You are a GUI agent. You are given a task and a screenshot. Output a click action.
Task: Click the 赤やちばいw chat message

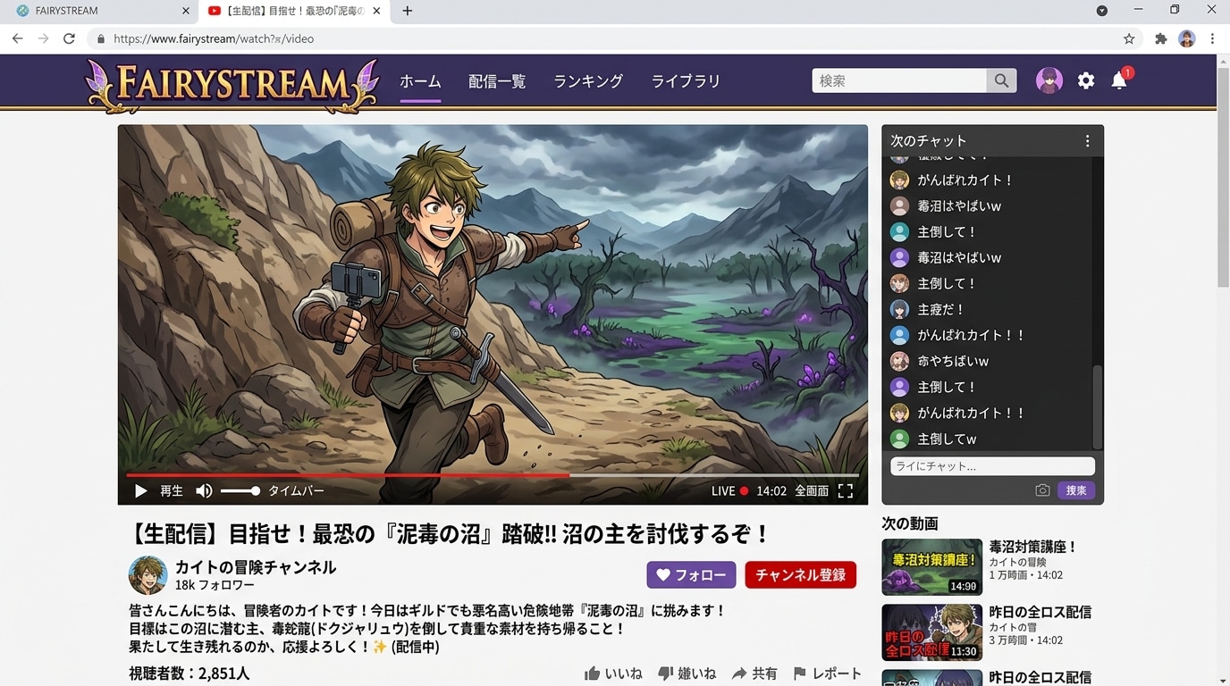click(953, 361)
